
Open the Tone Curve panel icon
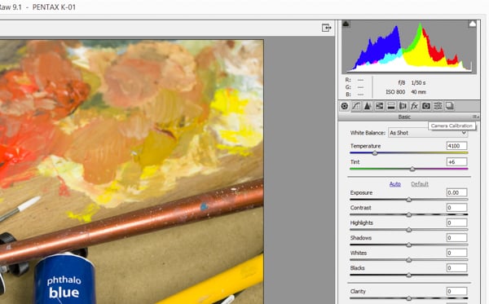pos(356,106)
